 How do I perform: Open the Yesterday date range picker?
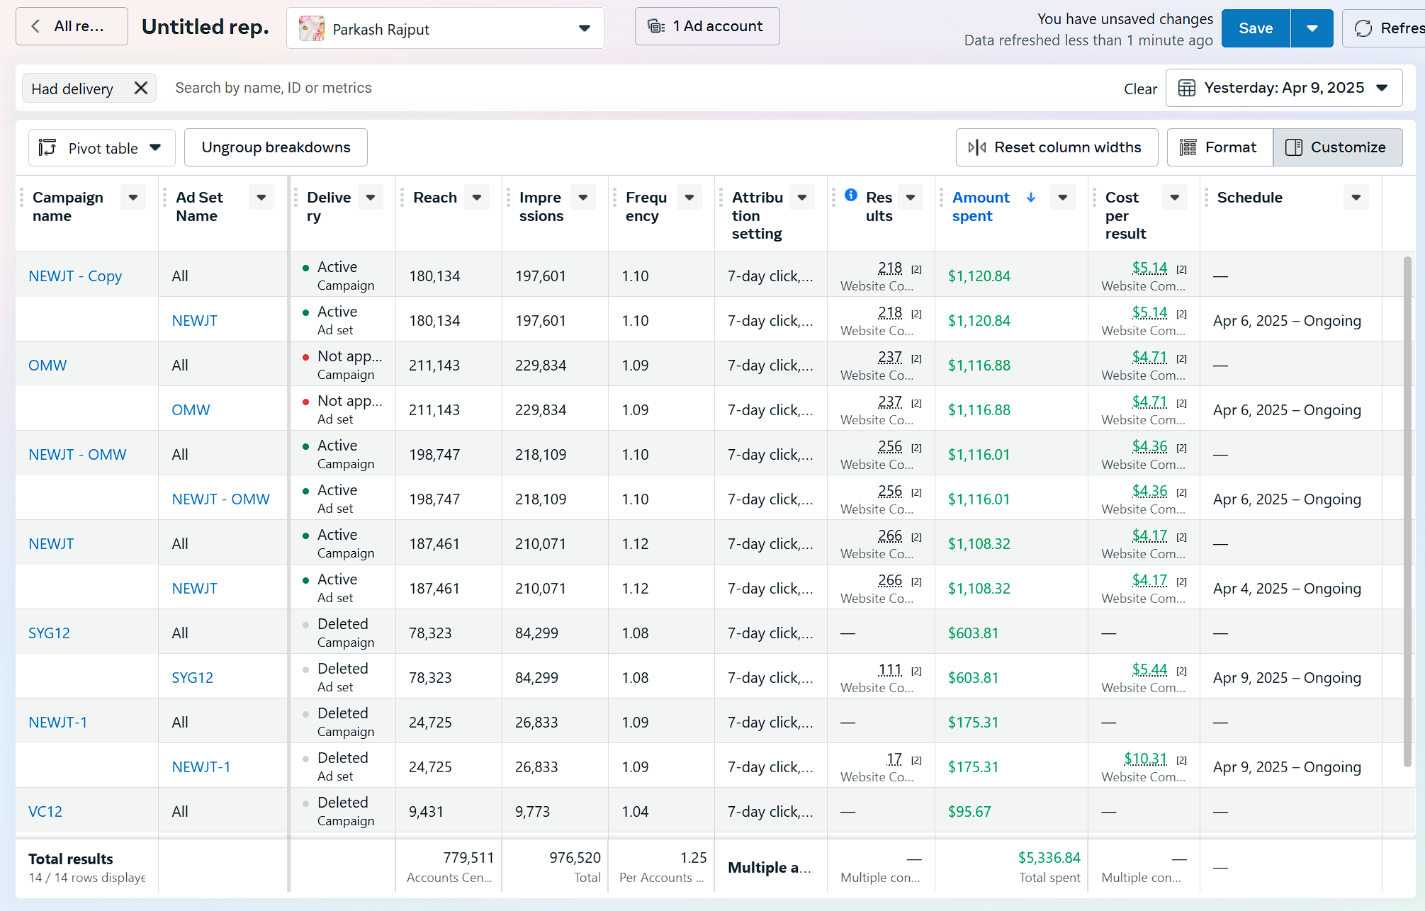coord(1283,88)
